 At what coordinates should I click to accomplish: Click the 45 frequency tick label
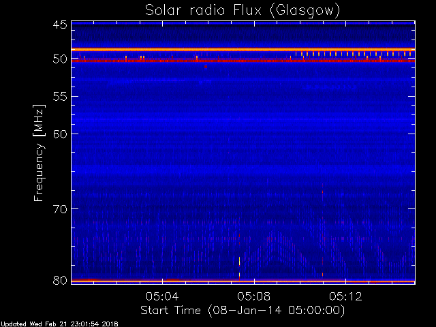(x=59, y=25)
